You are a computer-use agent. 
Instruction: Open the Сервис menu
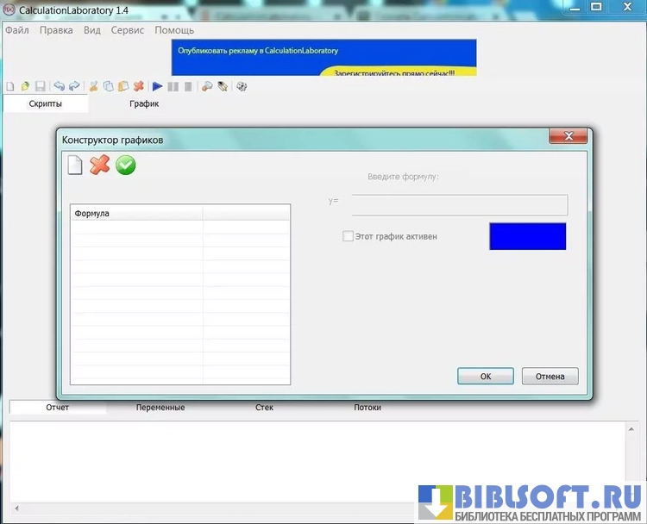[x=128, y=30]
